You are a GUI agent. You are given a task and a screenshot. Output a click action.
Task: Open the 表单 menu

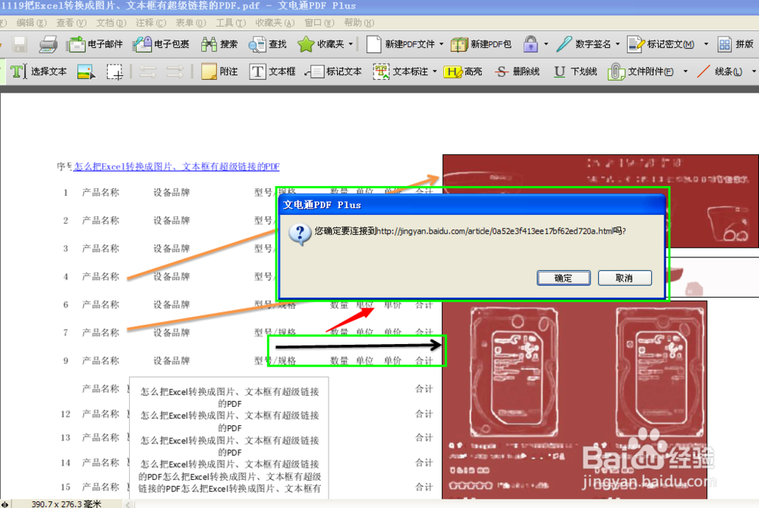point(191,23)
